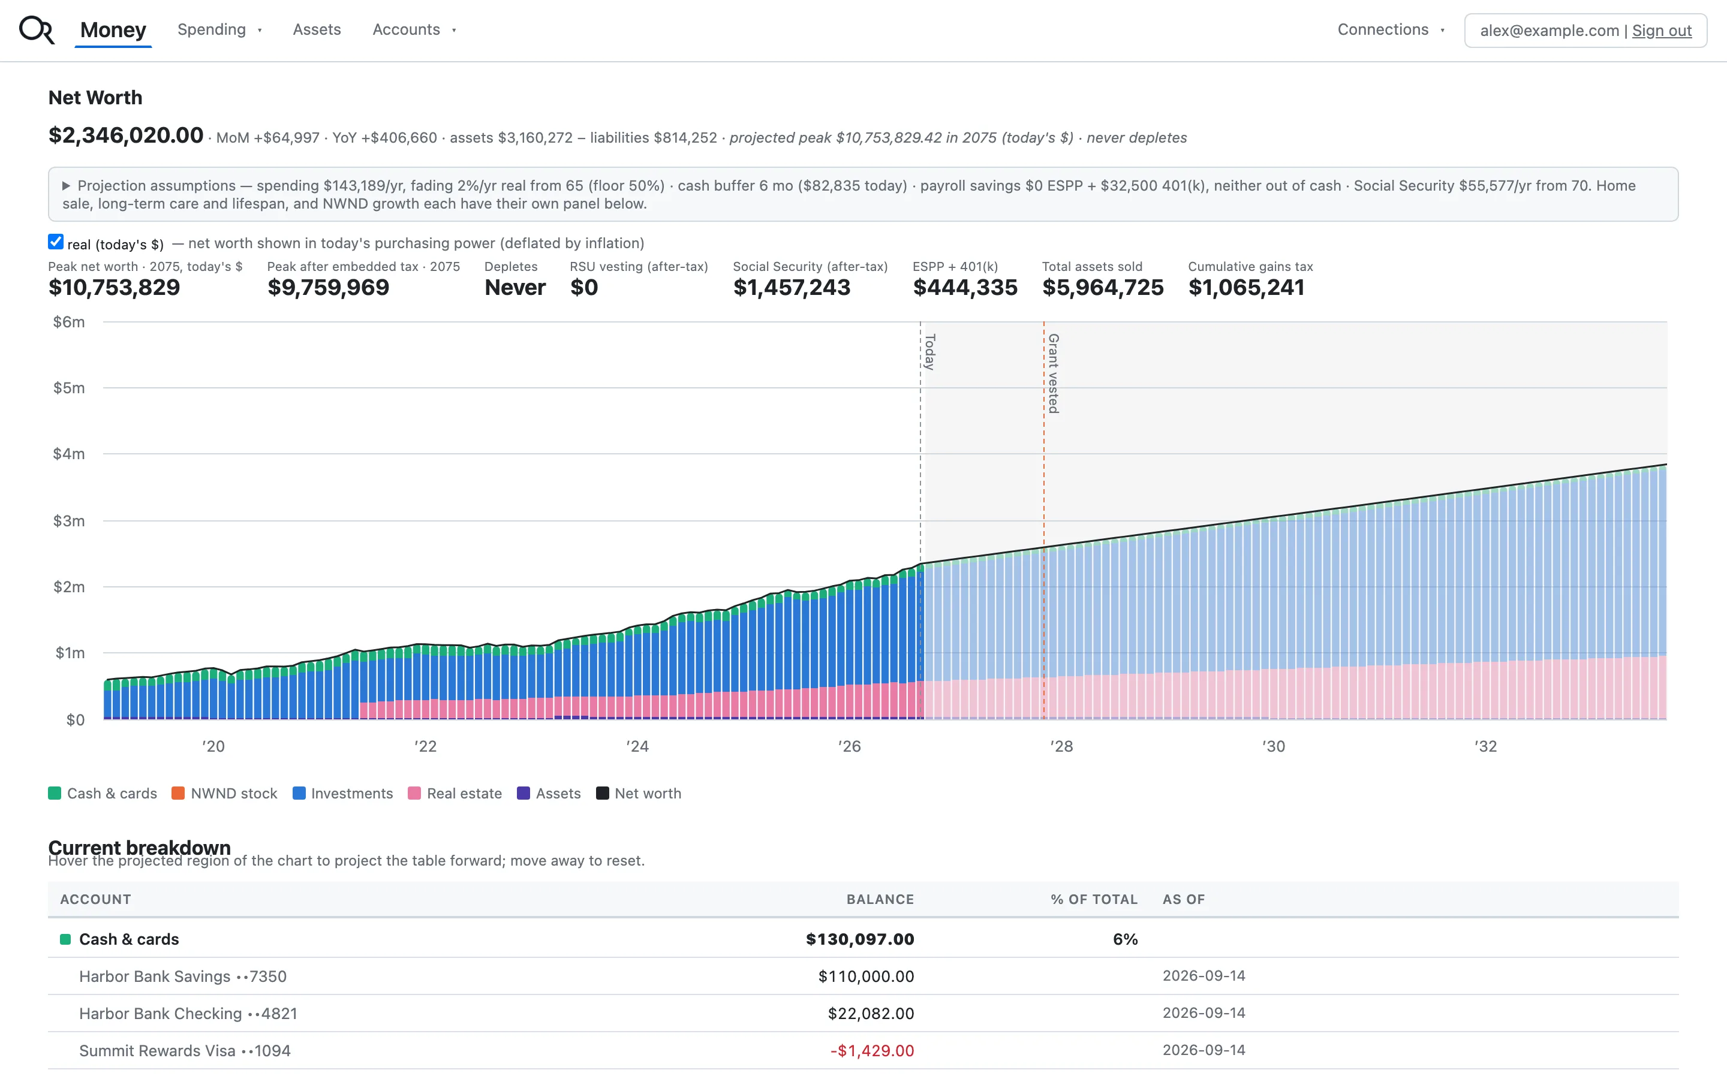The image size is (1727, 1079).
Task: Click the % OF TOTAL column header
Action: click(x=1094, y=899)
